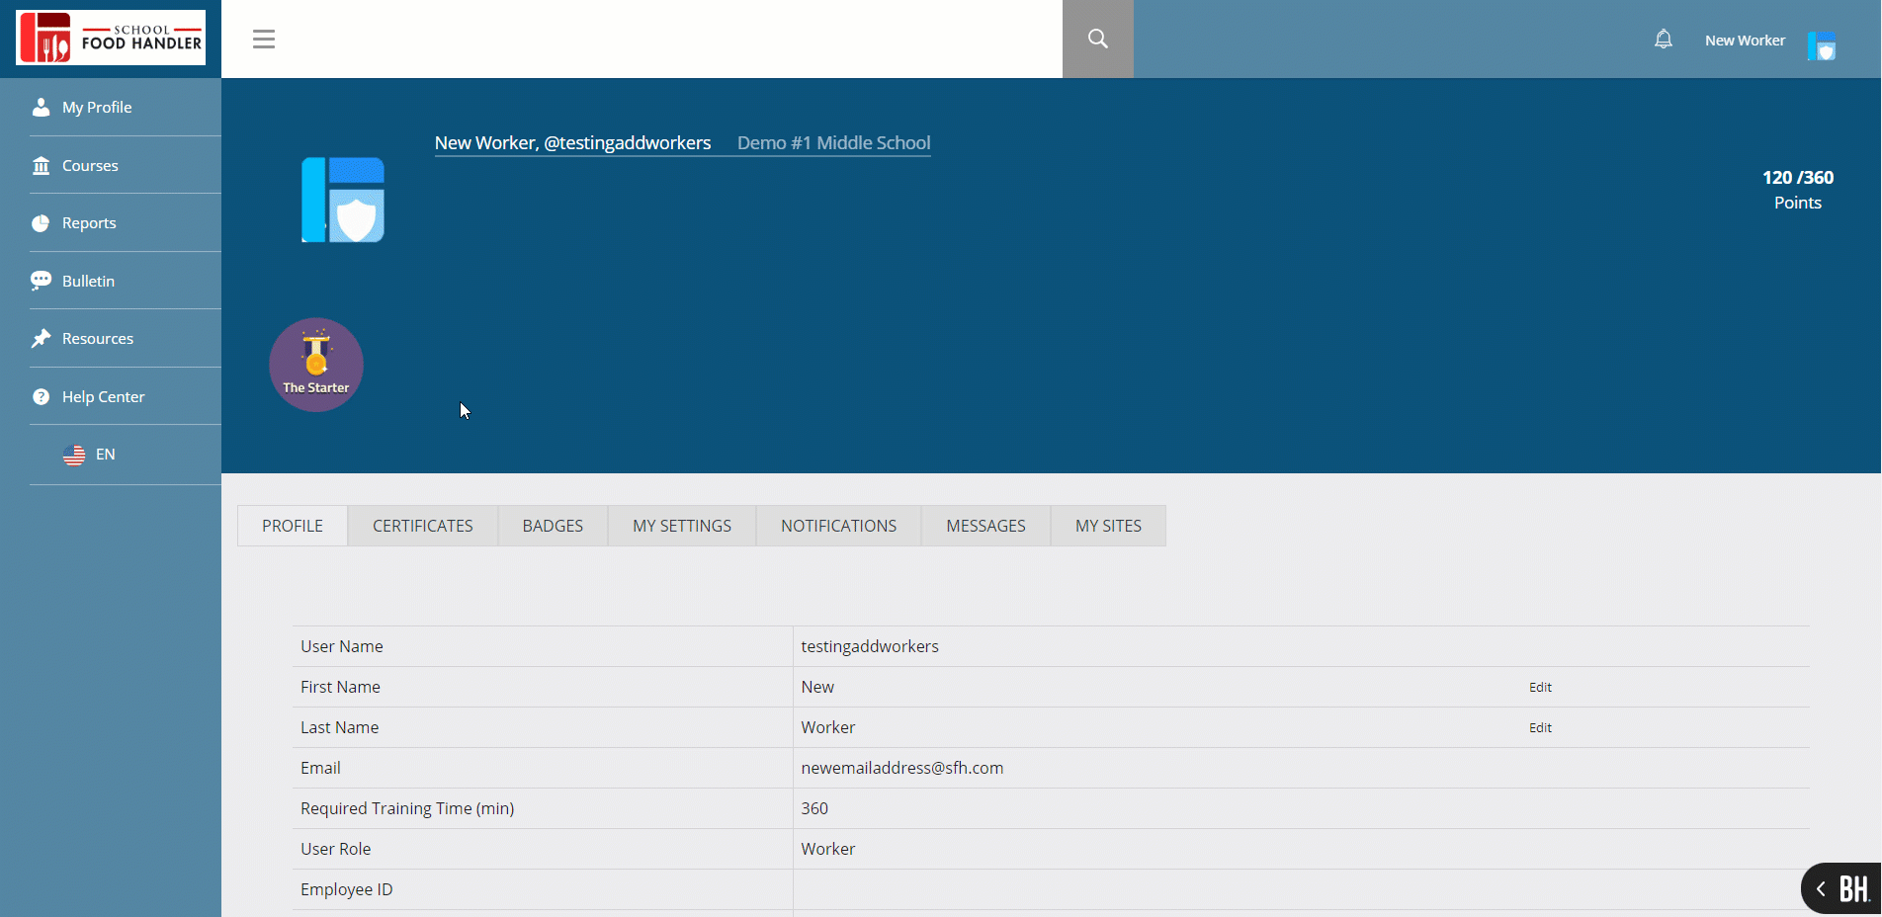
Task: Open the MY SITES tab
Action: pyautogui.click(x=1108, y=526)
